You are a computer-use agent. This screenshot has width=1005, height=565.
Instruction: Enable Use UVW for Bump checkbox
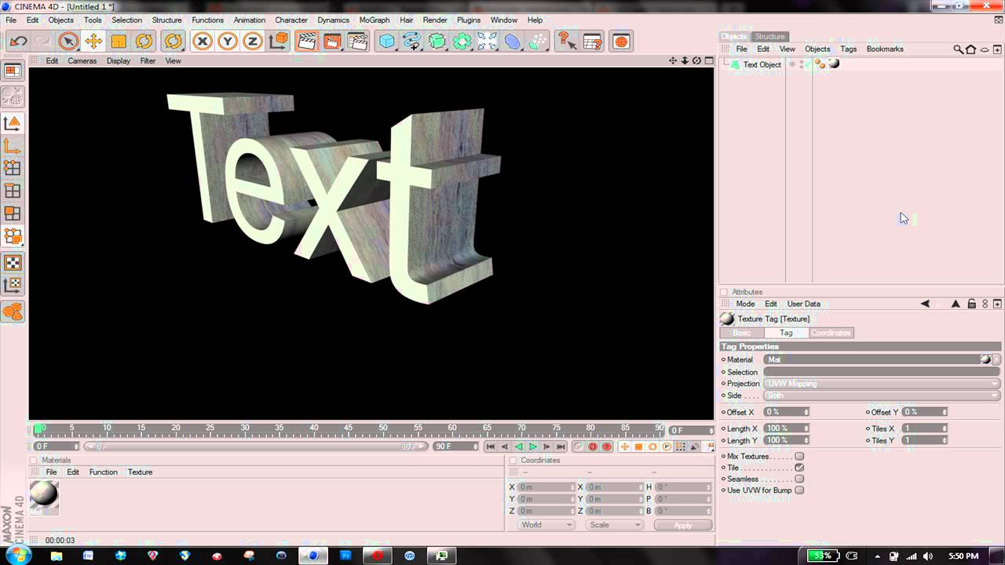(x=799, y=490)
